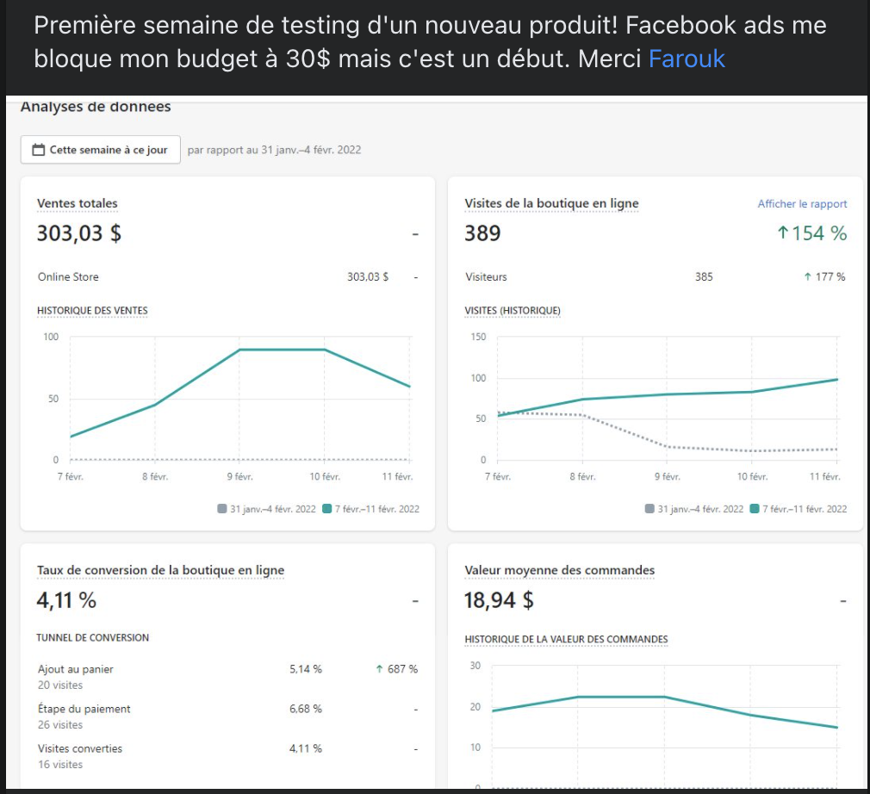Click 'Étape du paiement' funnel row

pos(84,709)
